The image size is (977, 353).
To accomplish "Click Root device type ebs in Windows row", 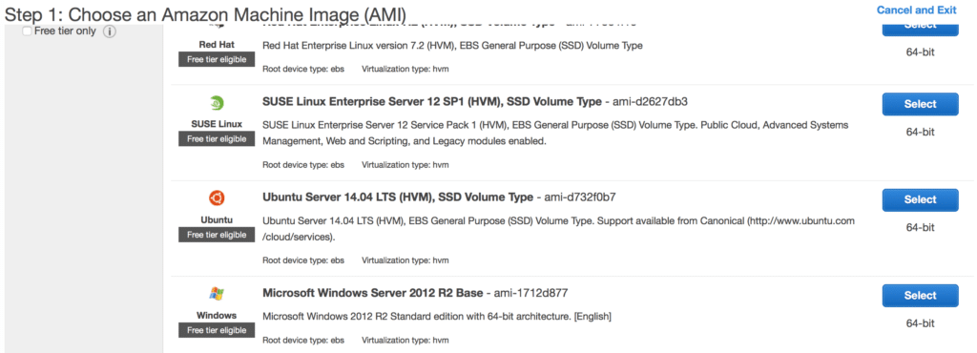I will tap(303, 340).
